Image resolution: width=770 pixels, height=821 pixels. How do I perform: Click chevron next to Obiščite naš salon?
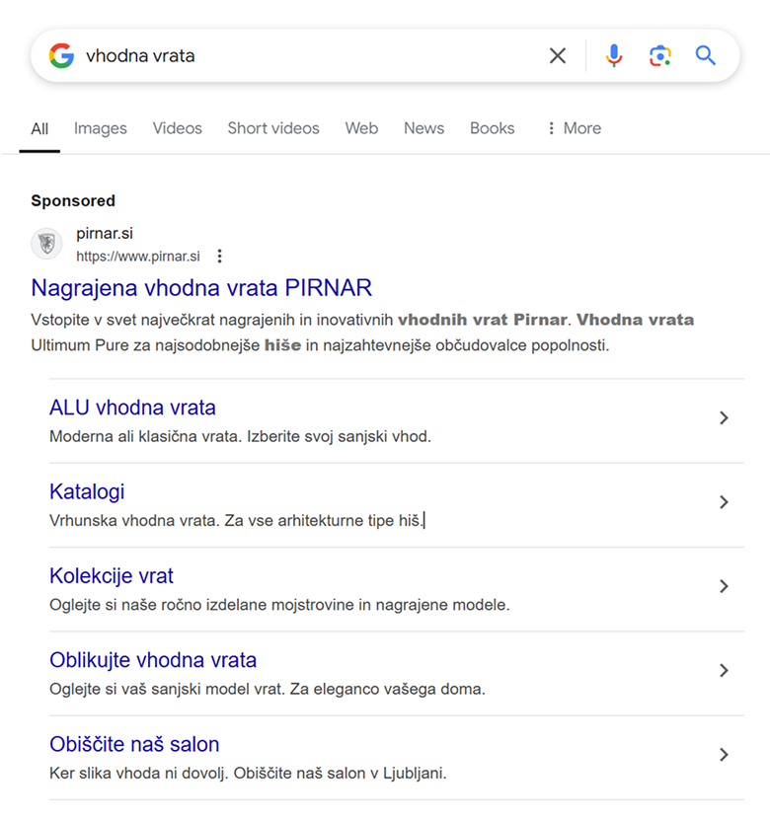(724, 755)
